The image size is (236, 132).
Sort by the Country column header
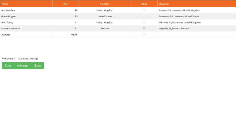click(105, 4)
